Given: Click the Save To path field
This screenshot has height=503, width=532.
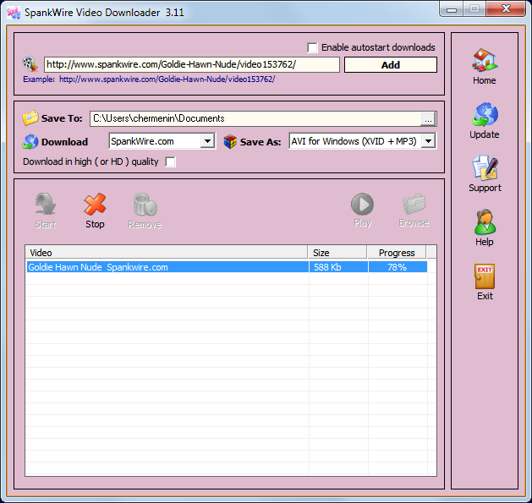Looking at the screenshot, I should (x=255, y=118).
